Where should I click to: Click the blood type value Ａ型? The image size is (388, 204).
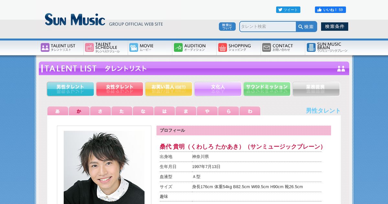point(196,177)
